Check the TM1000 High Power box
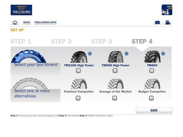 [x=78, y=71]
